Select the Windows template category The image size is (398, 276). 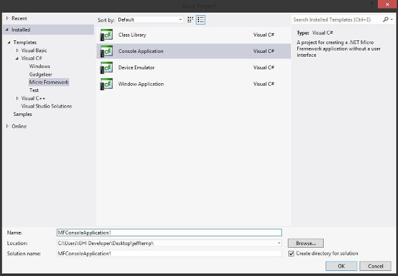[x=40, y=66]
